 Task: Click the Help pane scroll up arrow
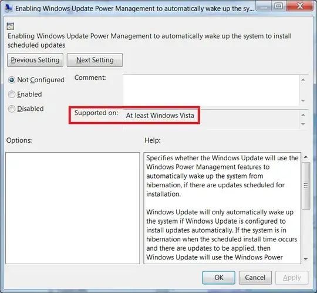tap(306, 157)
